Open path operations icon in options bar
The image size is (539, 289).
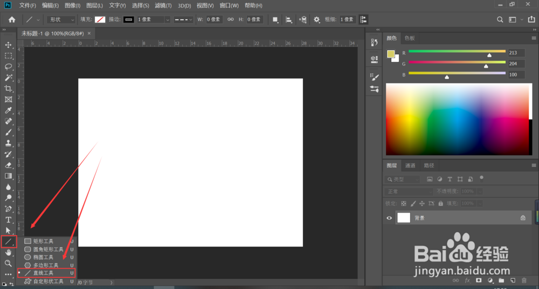[275, 19]
